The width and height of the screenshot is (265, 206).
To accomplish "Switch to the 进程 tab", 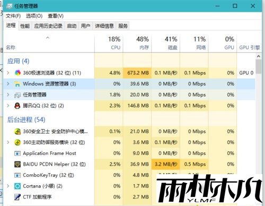I will point(11,25).
